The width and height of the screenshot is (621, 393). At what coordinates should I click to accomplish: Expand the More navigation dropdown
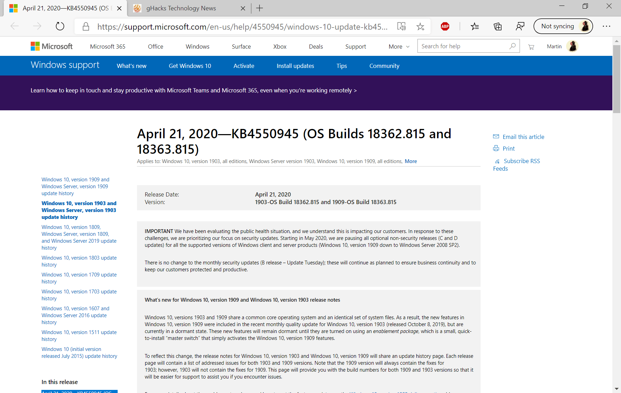399,47
